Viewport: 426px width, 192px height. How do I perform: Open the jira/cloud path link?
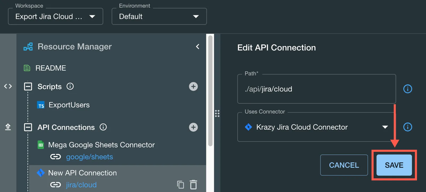click(x=81, y=185)
